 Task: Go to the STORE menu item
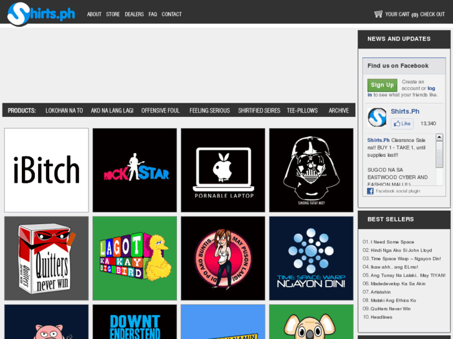[x=113, y=14]
